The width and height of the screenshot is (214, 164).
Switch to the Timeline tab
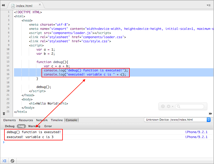(57, 120)
